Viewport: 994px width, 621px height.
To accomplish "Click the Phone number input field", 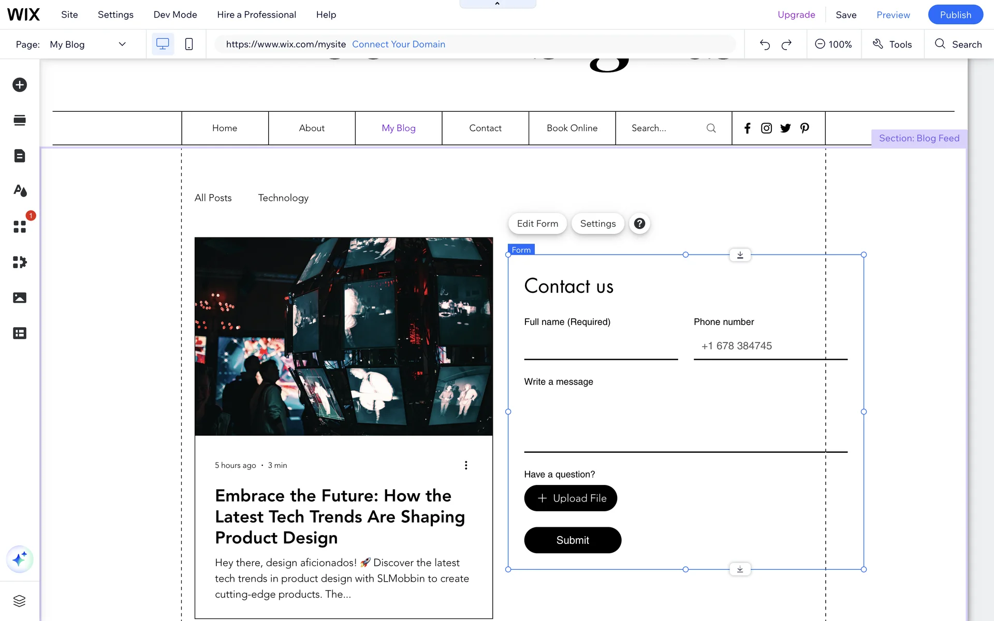I will (x=770, y=346).
